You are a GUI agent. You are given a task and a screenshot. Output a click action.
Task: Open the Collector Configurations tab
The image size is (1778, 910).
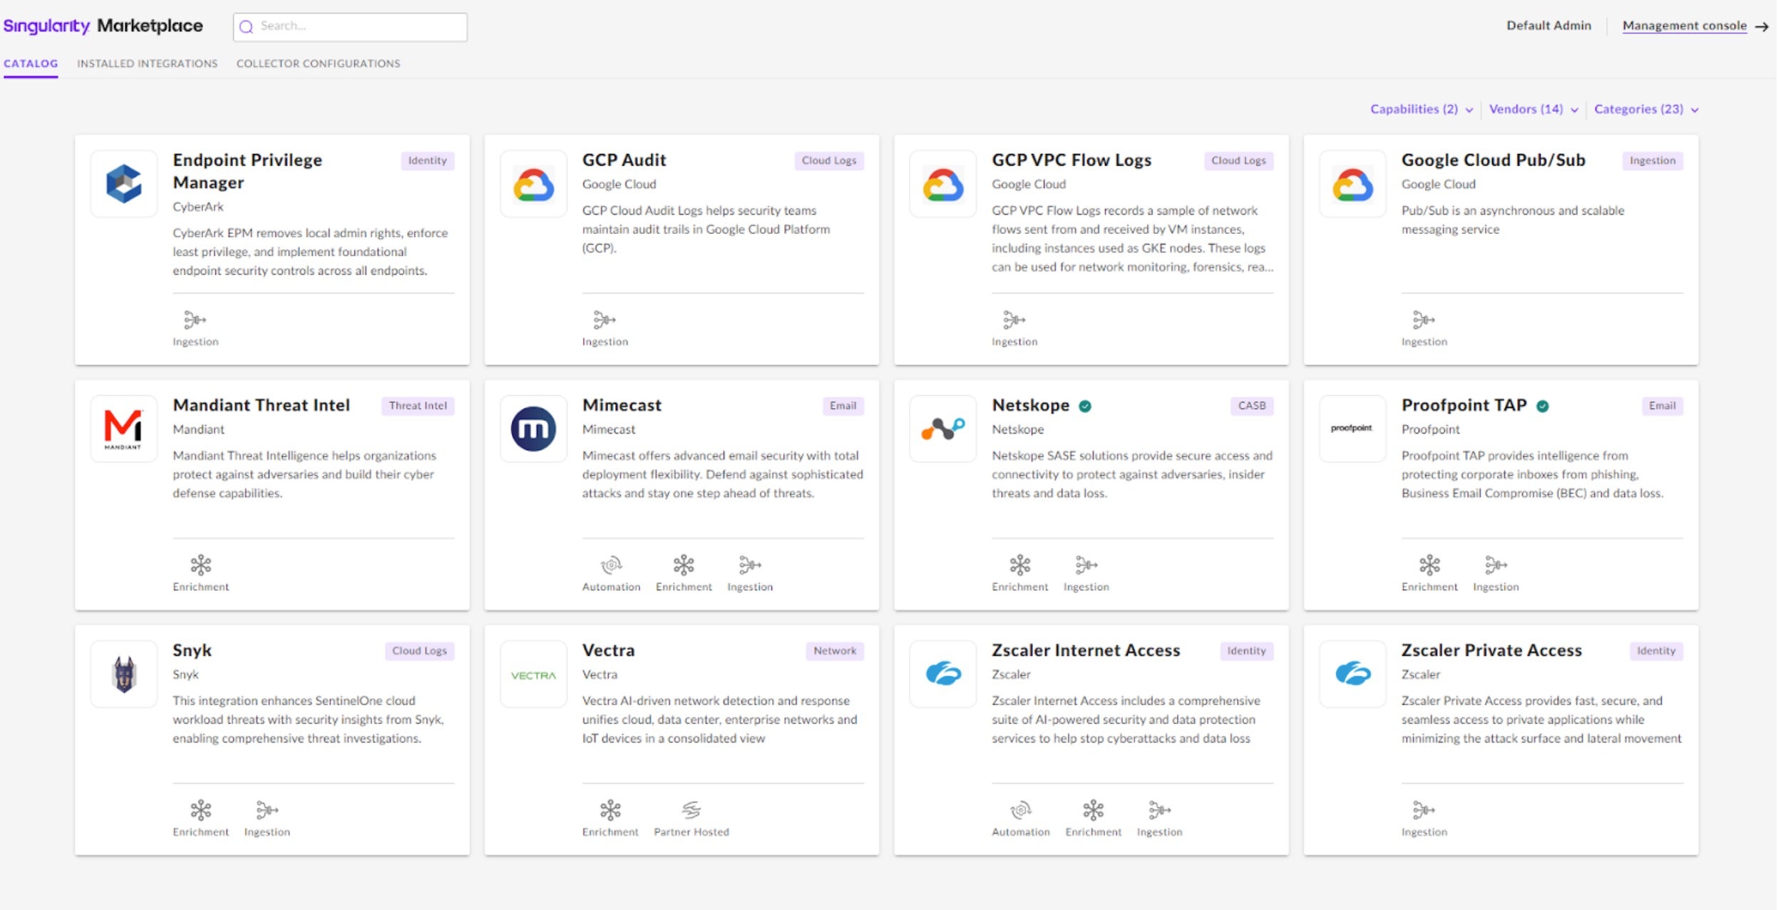click(x=318, y=63)
